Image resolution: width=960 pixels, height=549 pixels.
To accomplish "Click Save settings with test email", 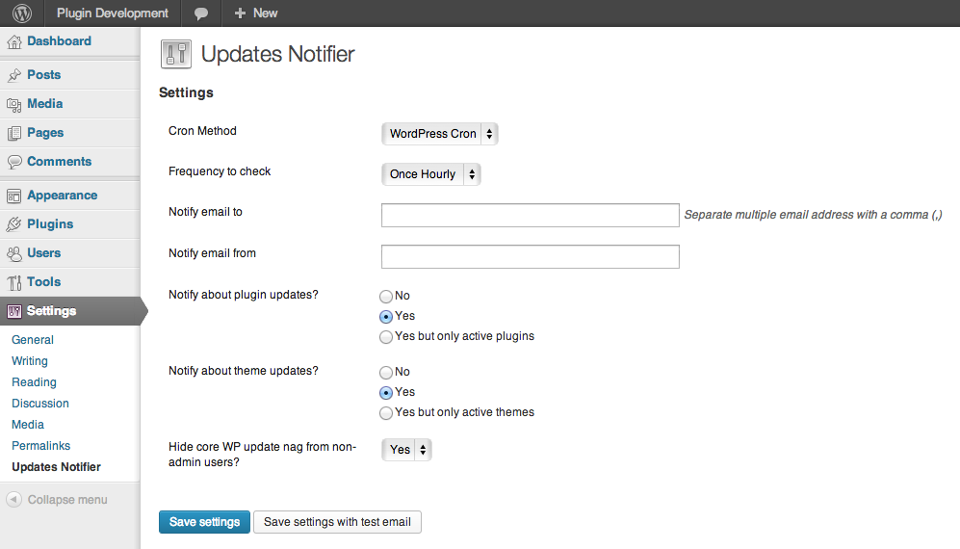I will tap(337, 522).
